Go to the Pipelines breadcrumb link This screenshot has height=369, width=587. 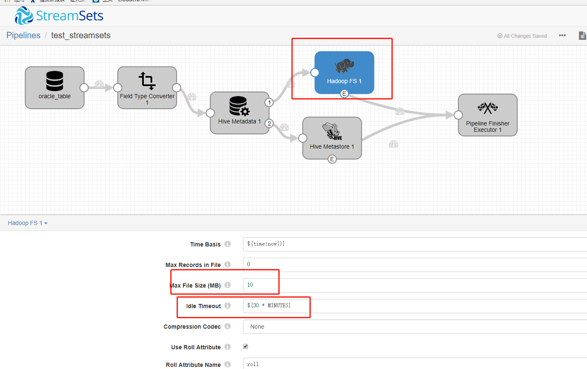(x=24, y=35)
